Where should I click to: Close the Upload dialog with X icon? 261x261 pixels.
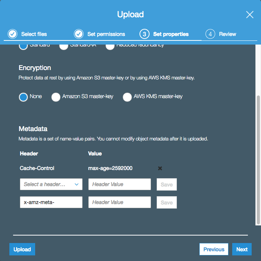tap(249, 15)
